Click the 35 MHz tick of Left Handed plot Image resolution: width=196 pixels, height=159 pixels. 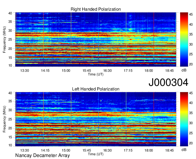click(10, 101)
